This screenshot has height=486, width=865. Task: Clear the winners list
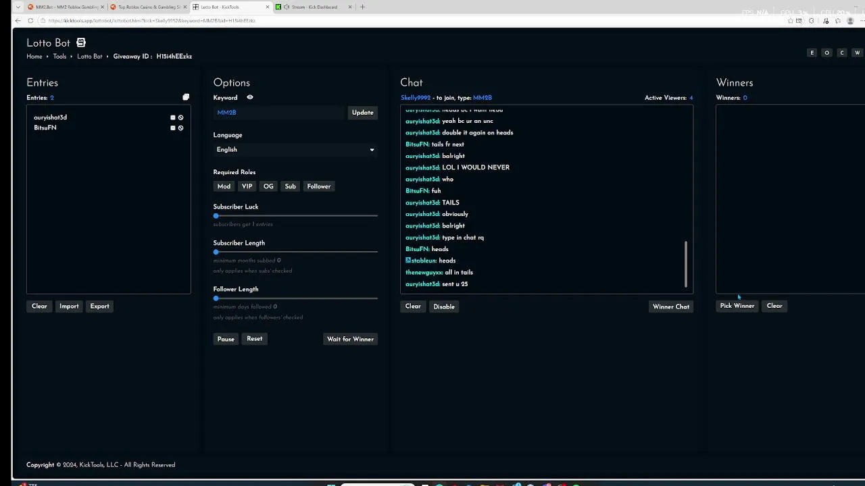coord(774,306)
